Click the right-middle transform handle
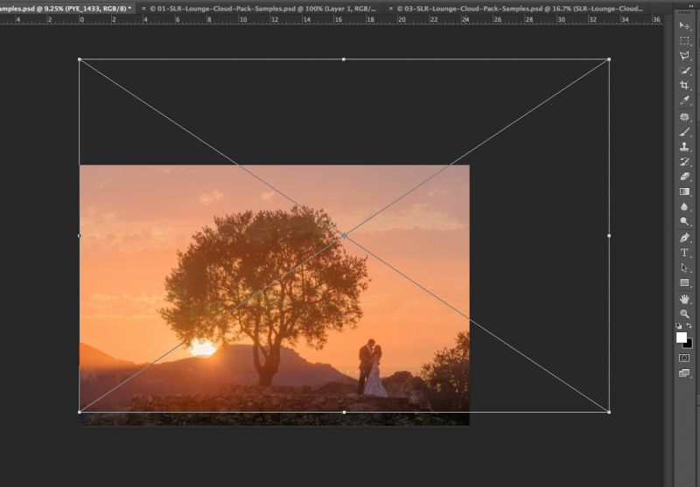The height and width of the screenshot is (487, 700). (x=609, y=235)
